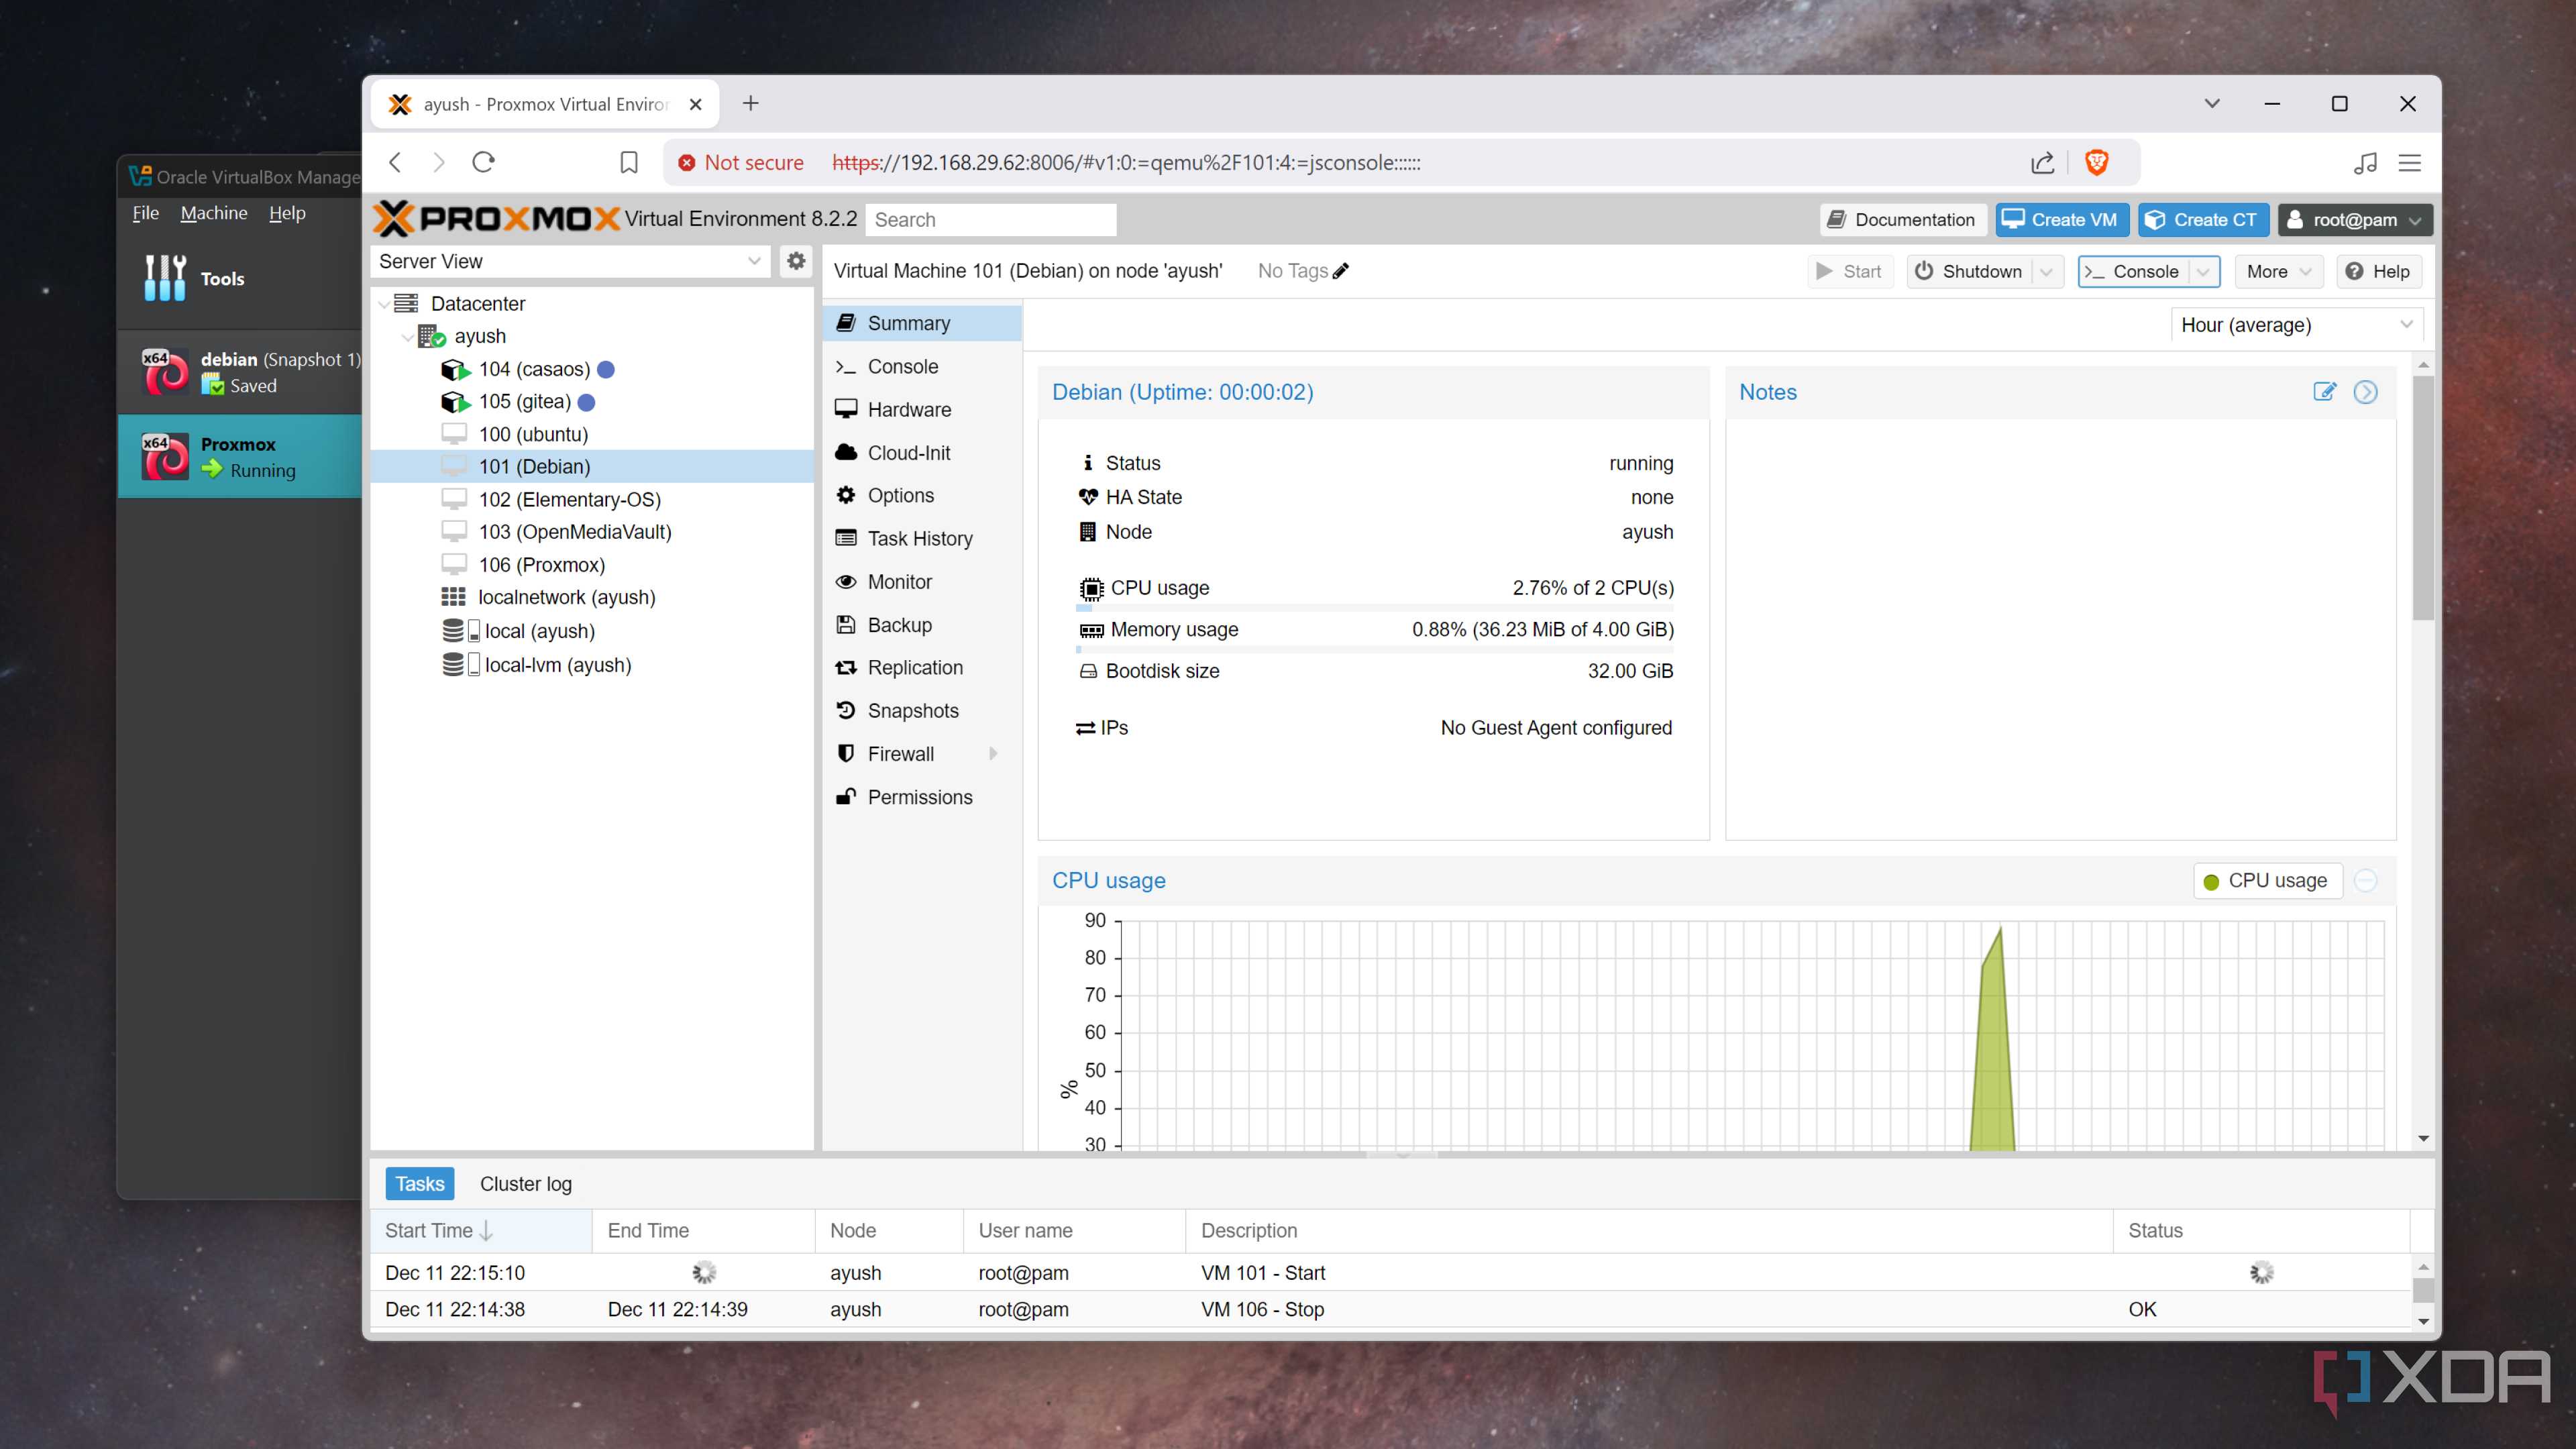This screenshot has width=2576, height=1449.
Task: Open the browser tab list chevron
Action: coord(2212,103)
